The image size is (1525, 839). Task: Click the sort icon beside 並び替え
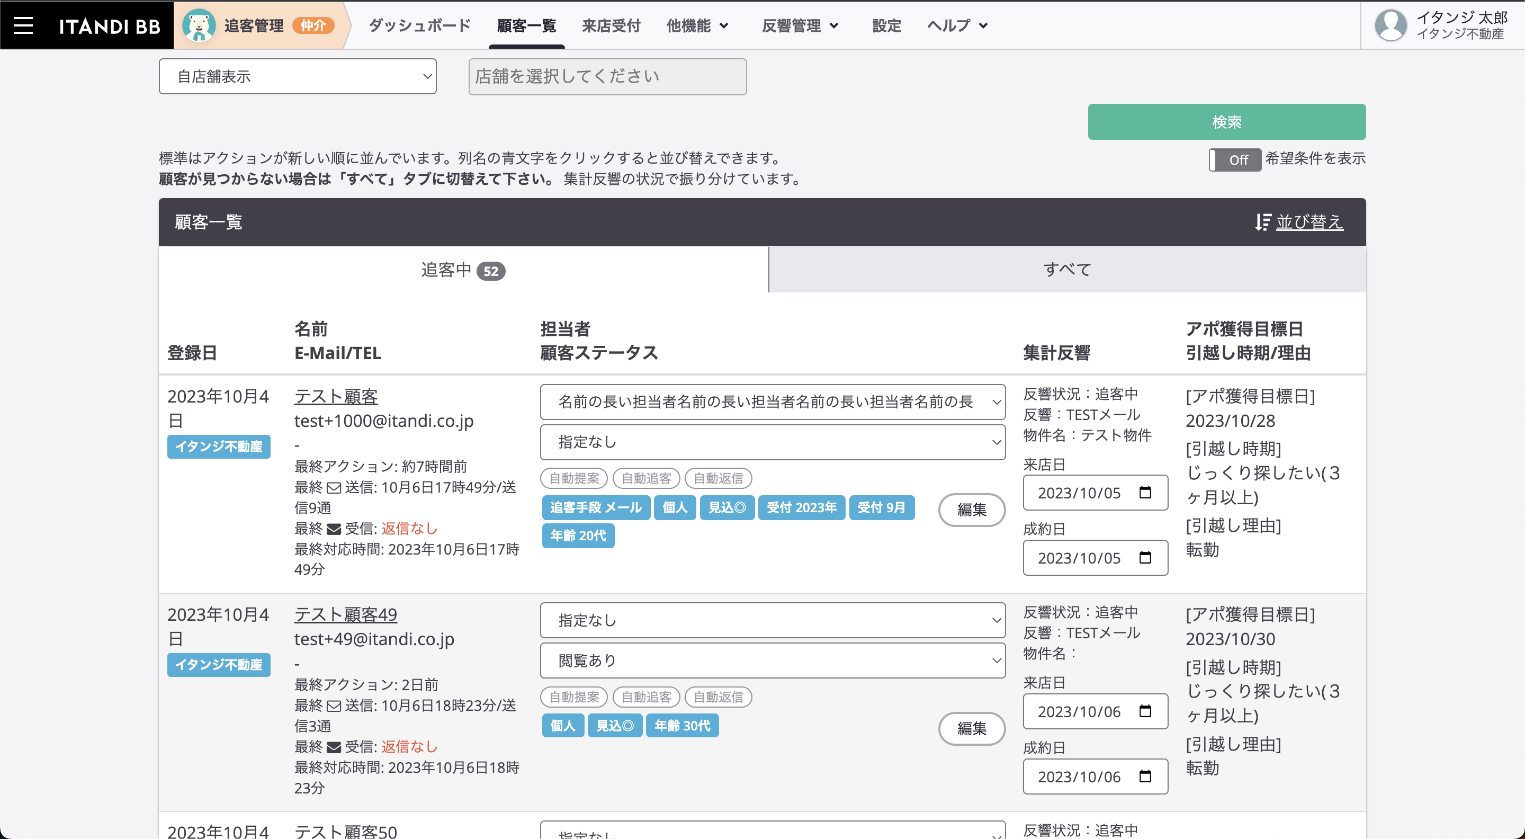click(x=1263, y=222)
